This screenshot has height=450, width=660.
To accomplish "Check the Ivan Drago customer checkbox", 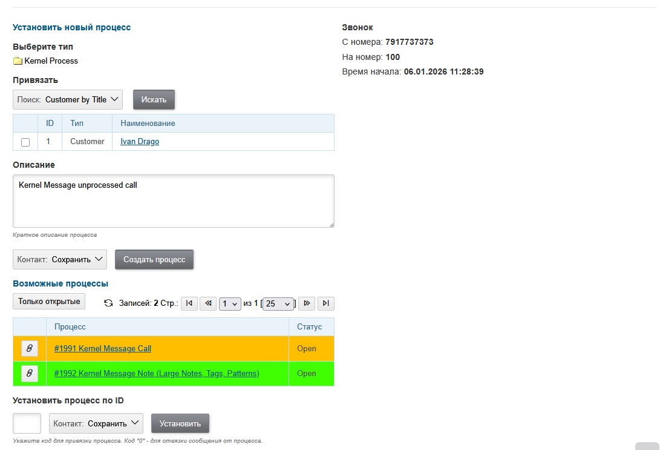I will [x=25, y=142].
